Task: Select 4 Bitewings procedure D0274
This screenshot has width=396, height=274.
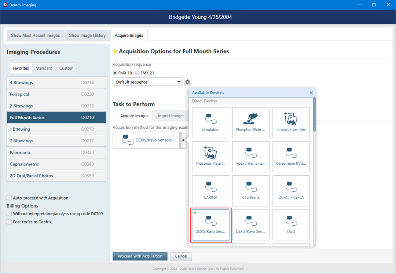Action: pos(56,83)
